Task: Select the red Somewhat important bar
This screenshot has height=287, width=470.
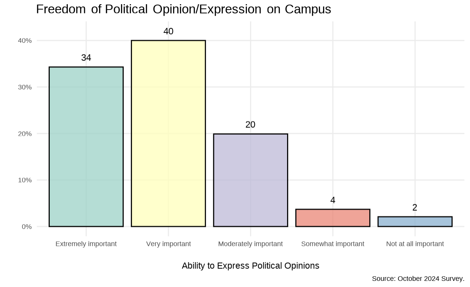Action: coord(333,218)
